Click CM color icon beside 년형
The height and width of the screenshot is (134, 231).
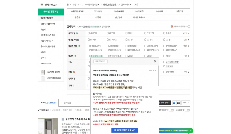(74, 72)
